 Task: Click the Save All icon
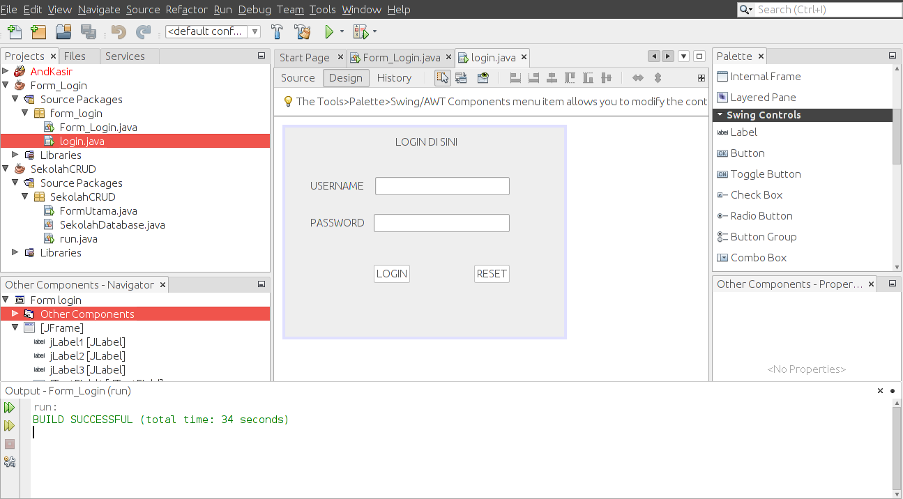click(x=89, y=31)
